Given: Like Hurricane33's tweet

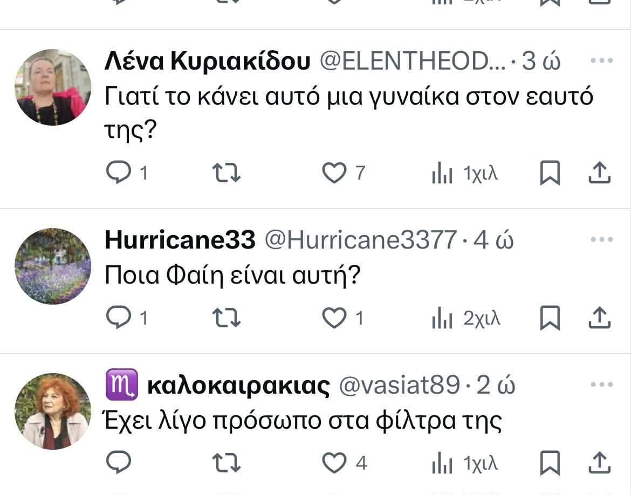Looking at the screenshot, I should (334, 318).
